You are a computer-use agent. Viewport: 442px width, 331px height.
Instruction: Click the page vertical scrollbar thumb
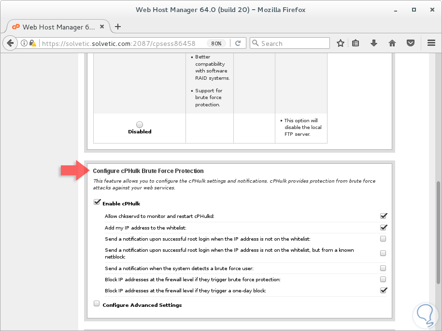click(x=438, y=233)
